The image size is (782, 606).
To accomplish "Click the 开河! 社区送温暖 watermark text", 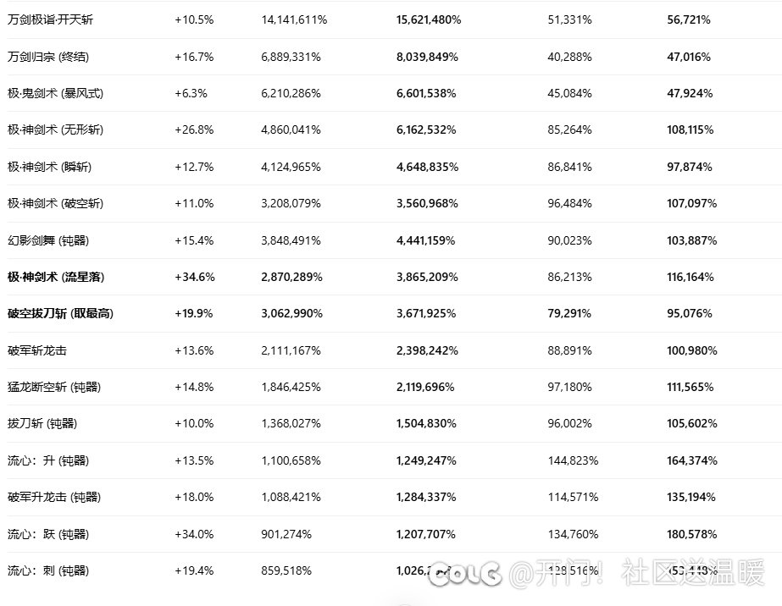I will point(636,574).
